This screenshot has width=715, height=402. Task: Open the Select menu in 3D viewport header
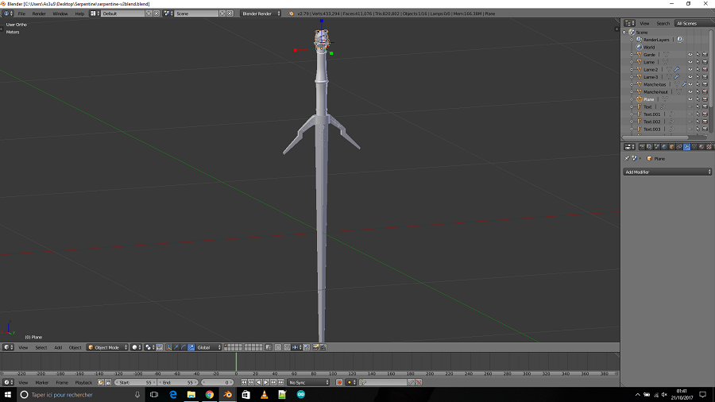41,347
